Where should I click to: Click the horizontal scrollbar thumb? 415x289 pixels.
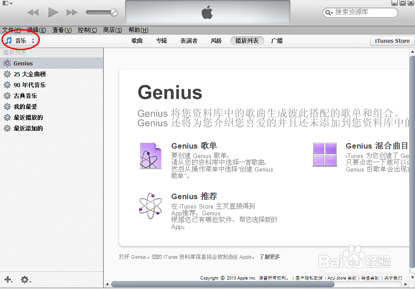222,284
